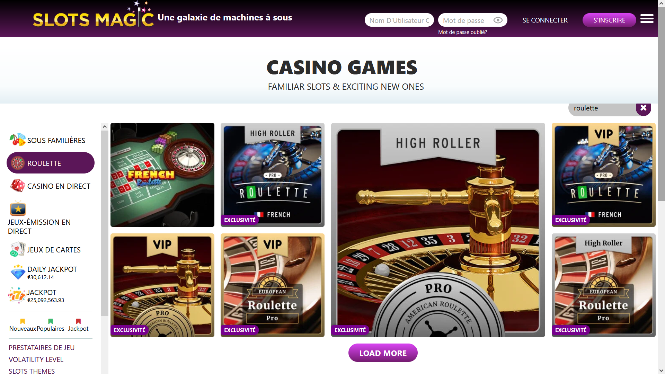Image resolution: width=665 pixels, height=374 pixels.
Task: Open the hamburger menu icon
Action: [x=647, y=19]
